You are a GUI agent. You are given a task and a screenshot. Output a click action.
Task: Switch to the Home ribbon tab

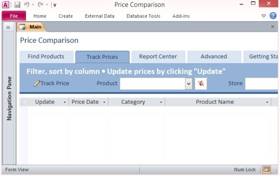40,16
